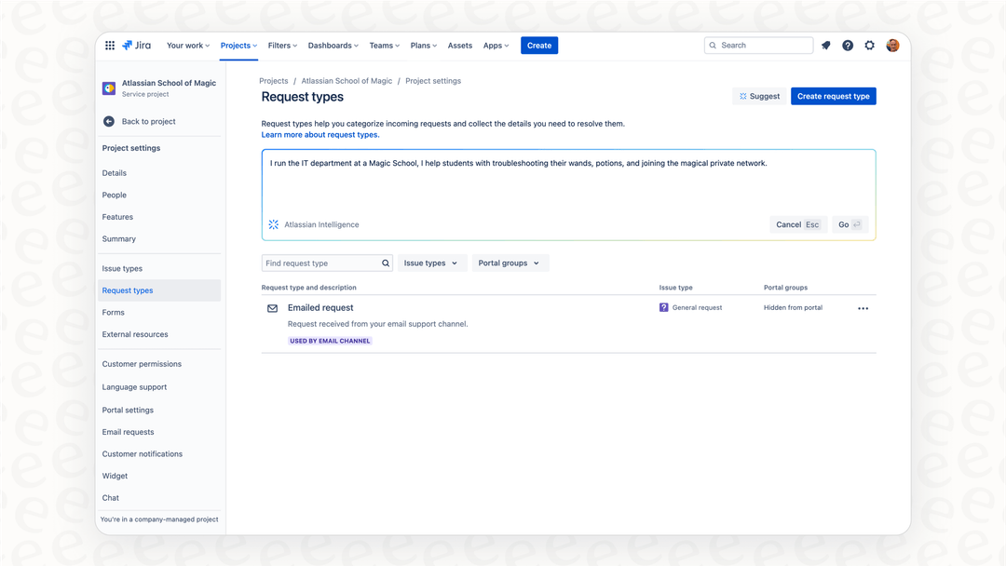1006x566 pixels.
Task: Click the Atlassian Intelligence sparkle icon
Action: pos(273,223)
